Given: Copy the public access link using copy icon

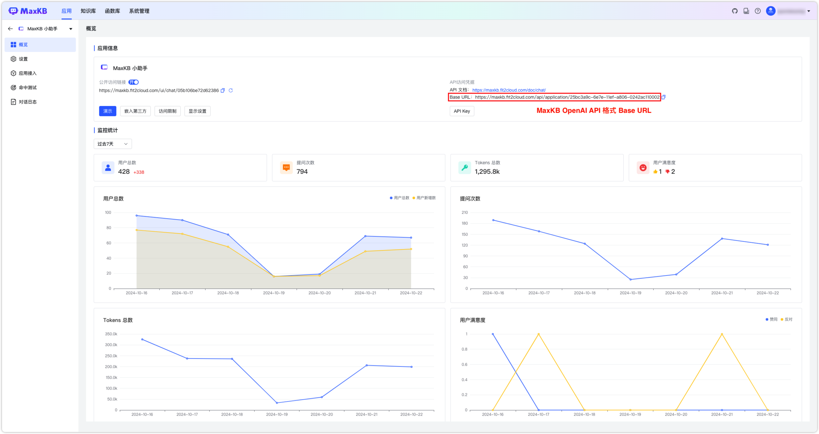Looking at the screenshot, I should click(223, 90).
